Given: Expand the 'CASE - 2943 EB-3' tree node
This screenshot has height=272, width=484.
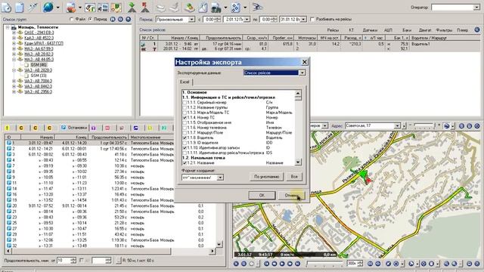Looking at the screenshot, I should click(x=14, y=32).
